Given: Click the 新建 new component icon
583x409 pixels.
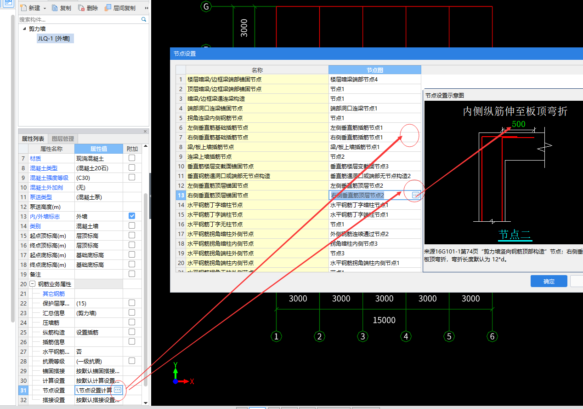Looking at the screenshot, I should tap(23, 8).
